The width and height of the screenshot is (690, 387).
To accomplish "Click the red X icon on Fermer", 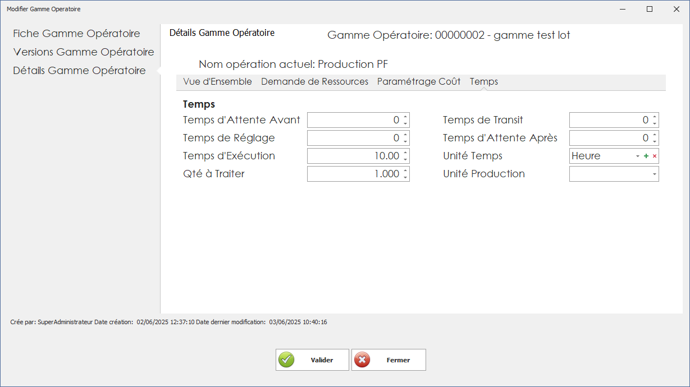I will [x=363, y=359].
